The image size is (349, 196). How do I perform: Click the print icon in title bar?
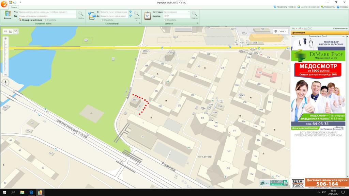pyautogui.click(x=15, y=2)
